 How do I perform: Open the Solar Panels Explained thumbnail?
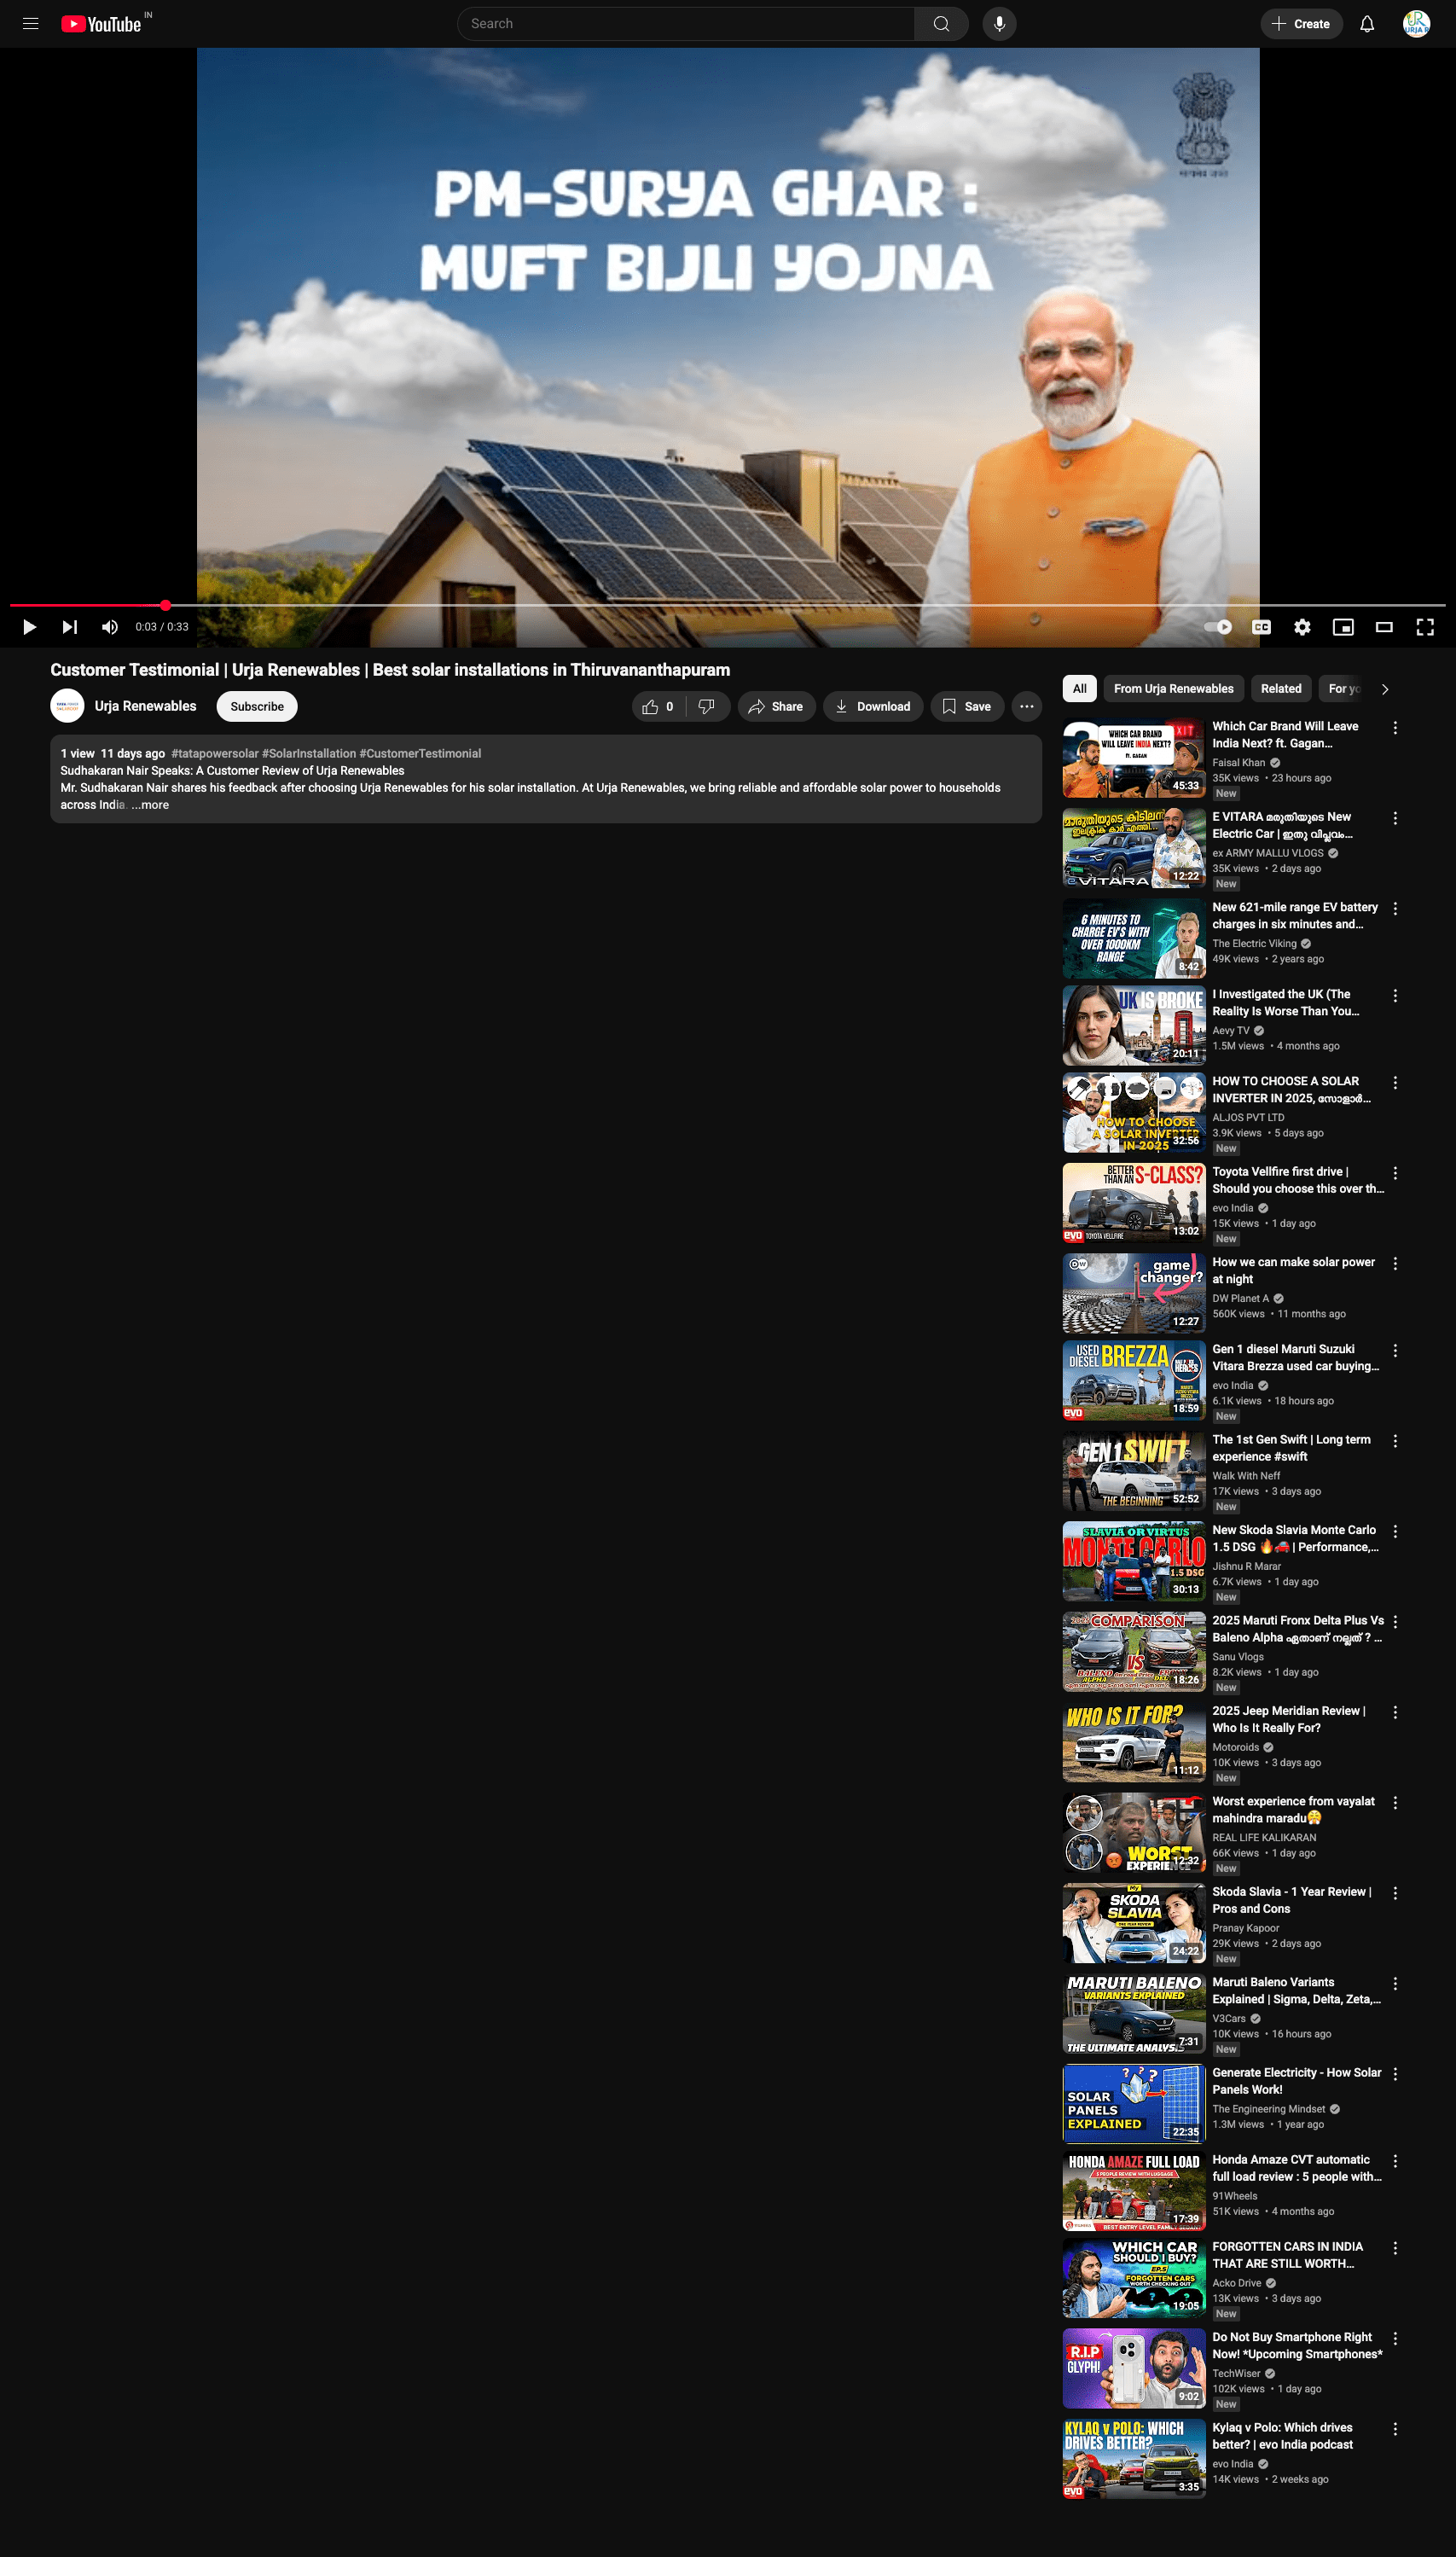(x=1133, y=2104)
